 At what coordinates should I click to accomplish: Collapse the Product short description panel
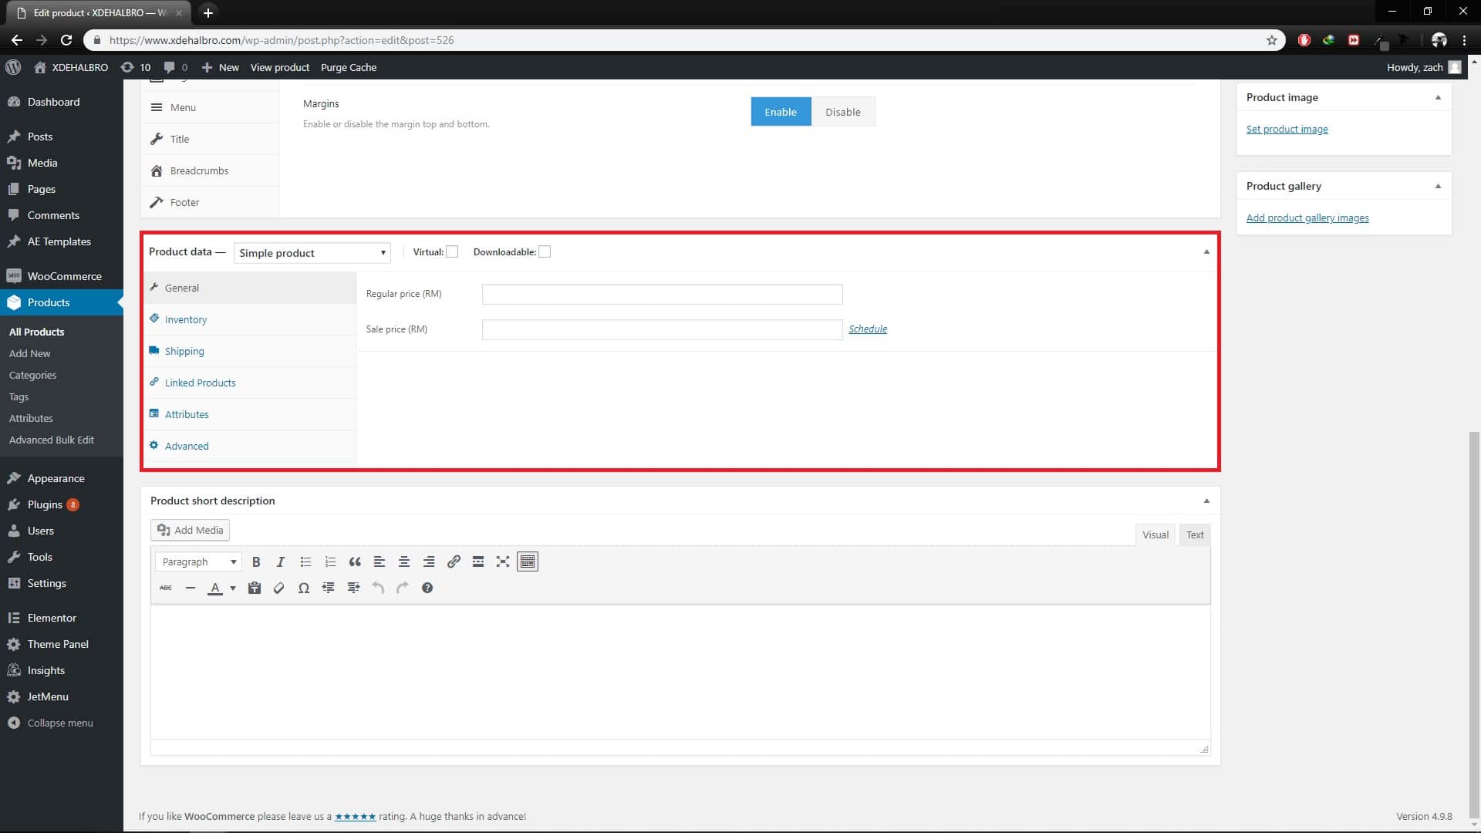[x=1206, y=501]
